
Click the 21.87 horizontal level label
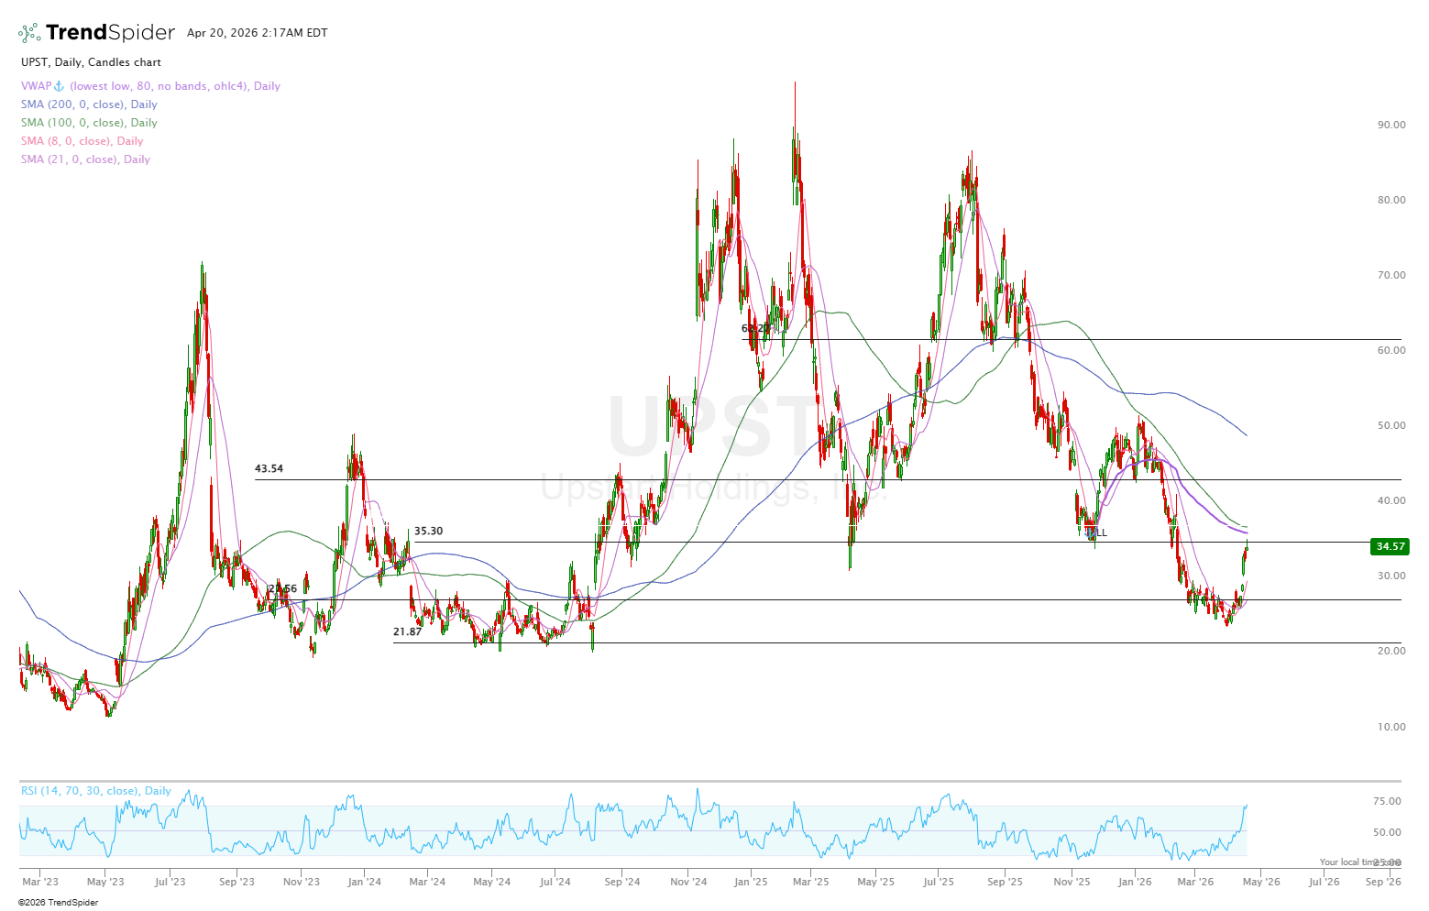point(408,631)
